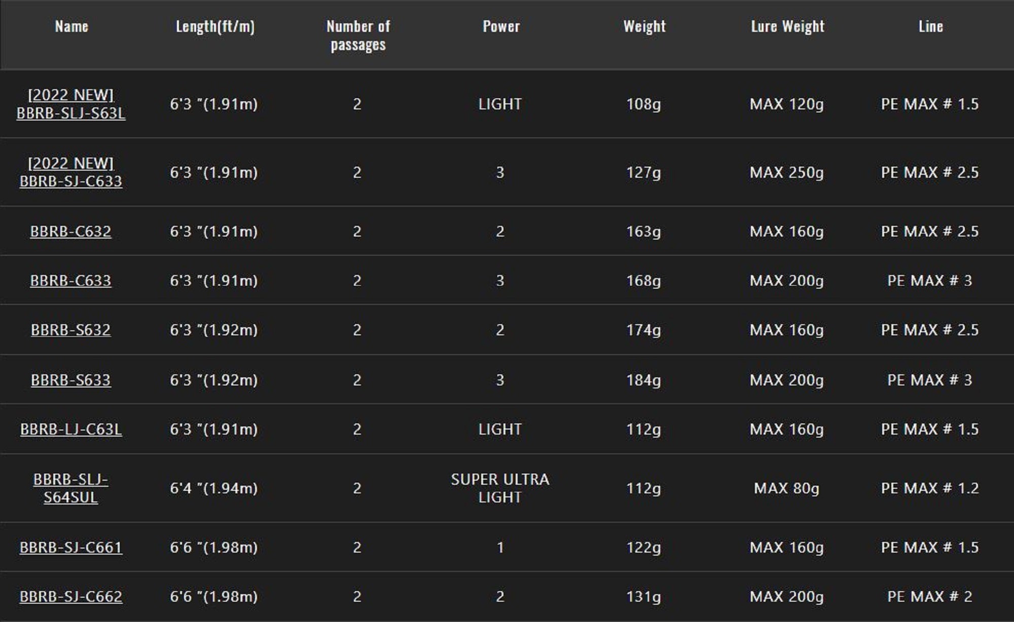Open the BBRB-LJ-C63L link
Image resolution: width=1014 pixels, height=622 pixels.
coord(71,430)
